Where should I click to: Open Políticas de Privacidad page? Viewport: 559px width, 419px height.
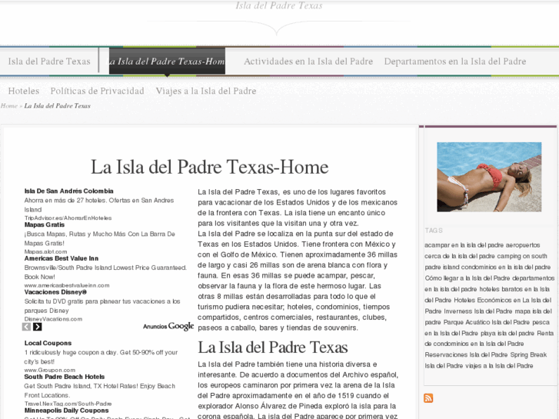point(98,91)
